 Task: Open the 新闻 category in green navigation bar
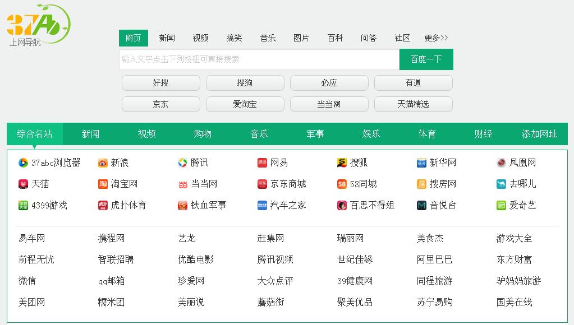point(90,134)
